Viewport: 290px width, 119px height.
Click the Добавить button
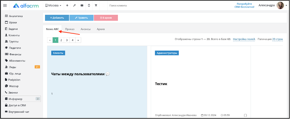pos(57,18)
